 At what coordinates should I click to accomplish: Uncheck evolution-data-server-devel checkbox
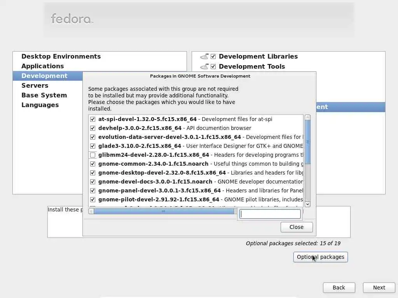[93, 137]
